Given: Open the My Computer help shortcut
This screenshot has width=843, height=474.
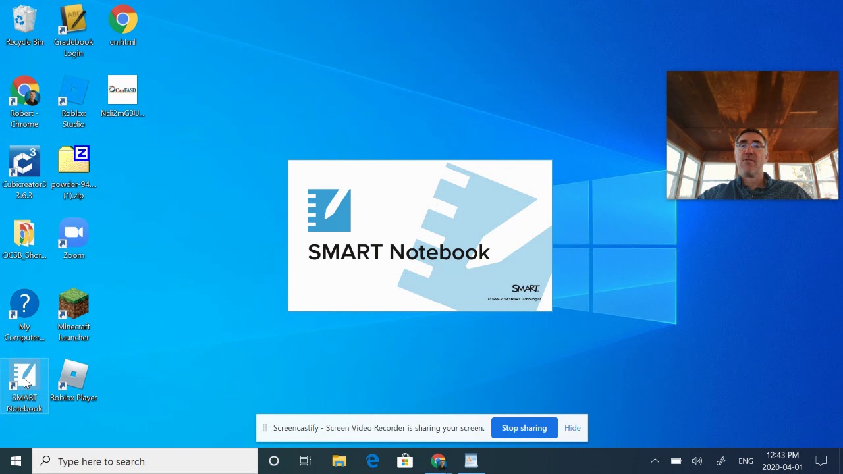Looking at the screenshot, I should pyautogui.click(x=24, y=315).
